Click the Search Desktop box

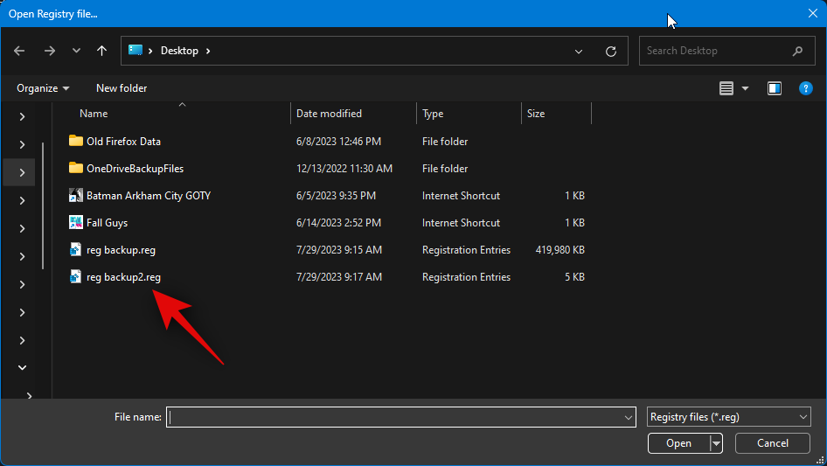[x=719, y=51]
